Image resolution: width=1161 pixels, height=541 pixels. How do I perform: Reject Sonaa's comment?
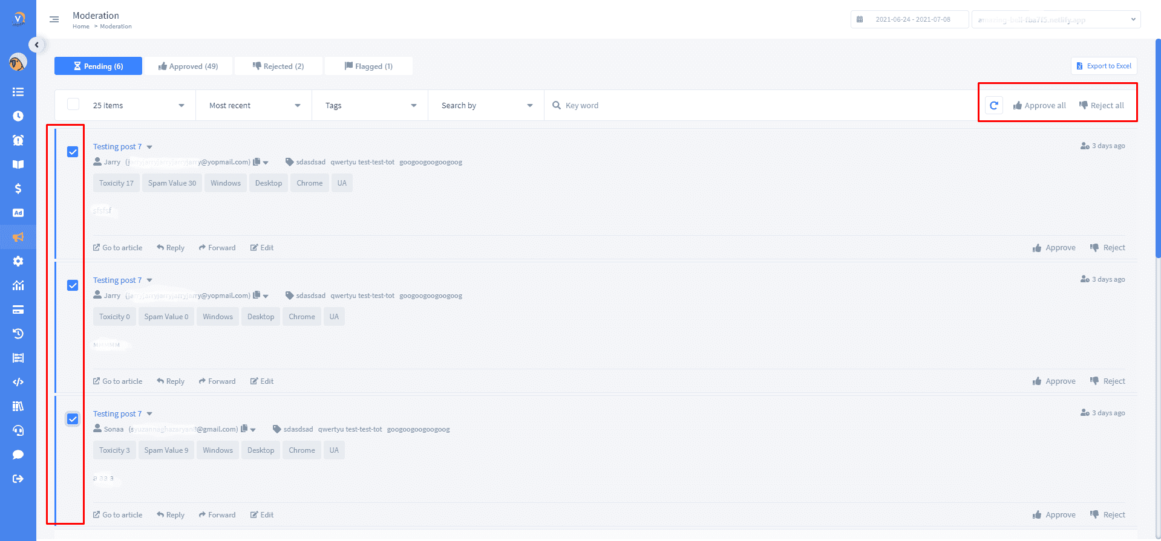[1108, 515]
